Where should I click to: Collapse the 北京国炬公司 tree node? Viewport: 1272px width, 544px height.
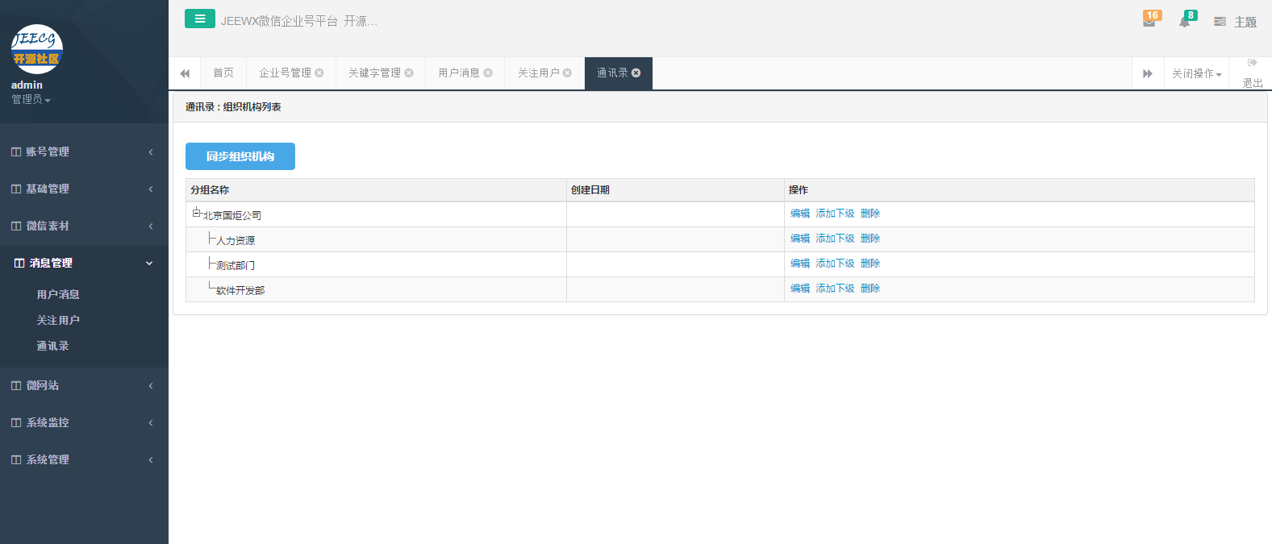coord(196,213)
